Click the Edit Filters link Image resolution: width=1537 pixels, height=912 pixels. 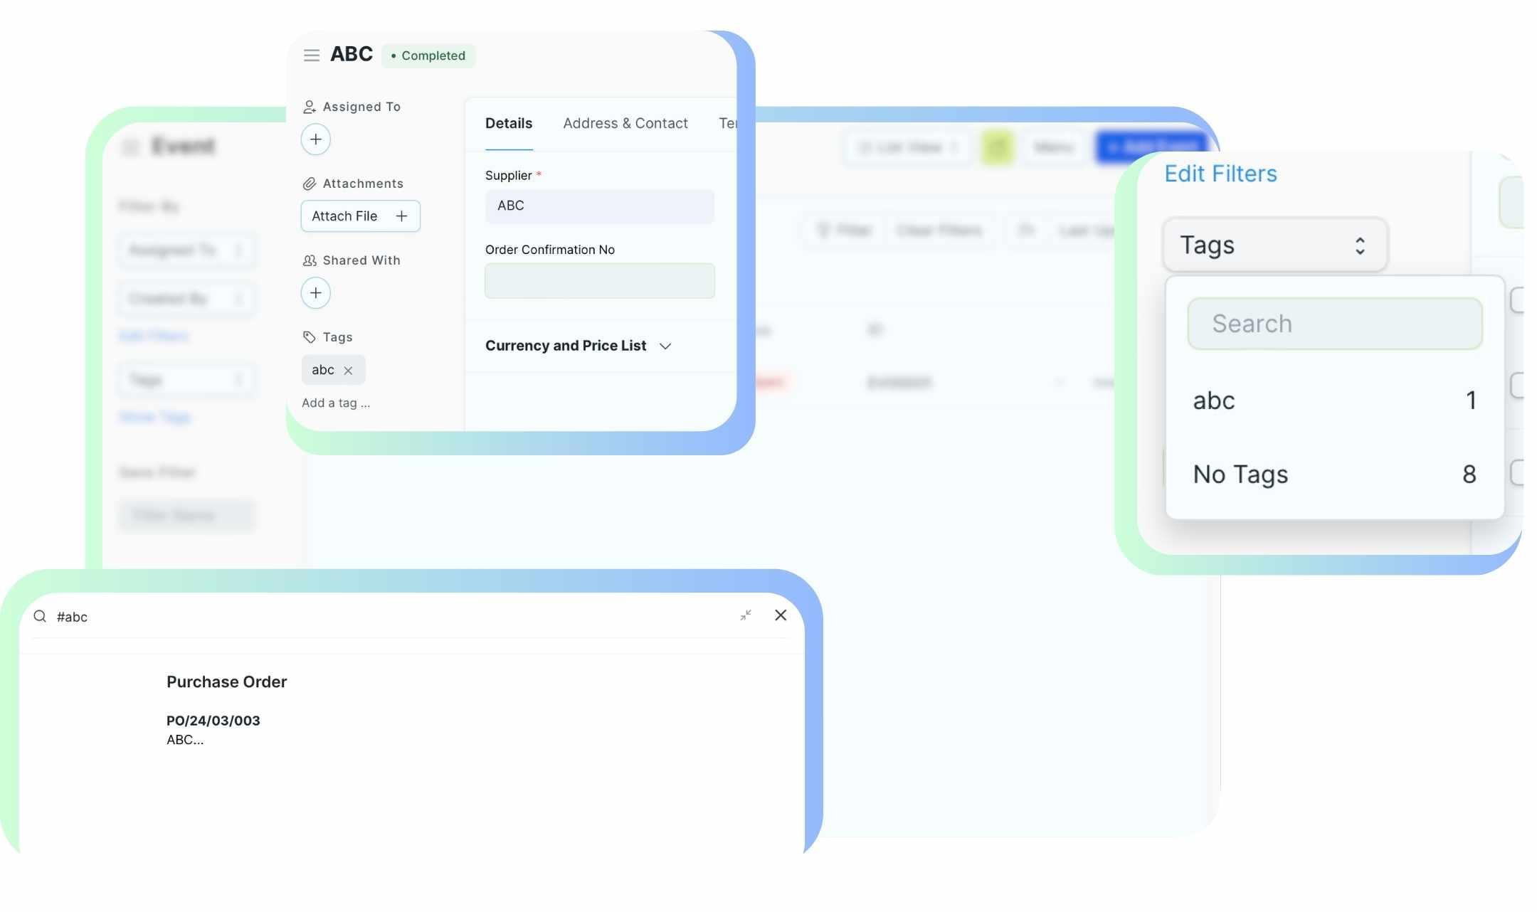pyautogui.click(x=1220, y=174)
